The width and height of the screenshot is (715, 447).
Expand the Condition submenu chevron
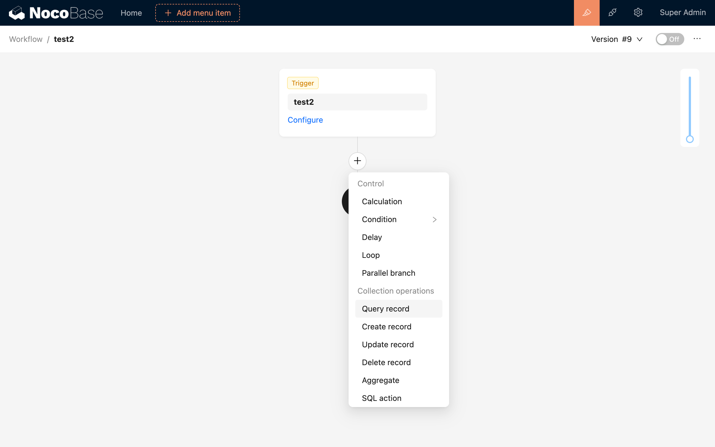(434, 219)
